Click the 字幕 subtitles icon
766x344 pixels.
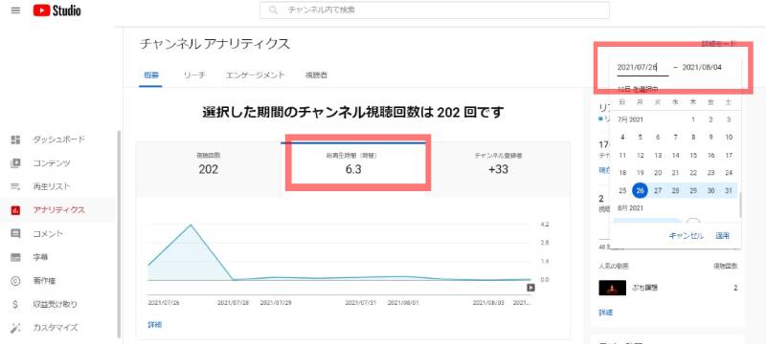tap(15, 257)
